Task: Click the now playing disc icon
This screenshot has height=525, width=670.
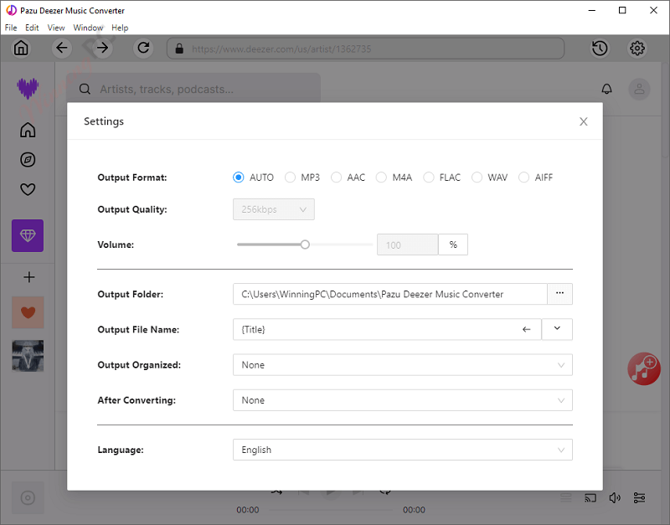Action: pyautogui.click(x=28, y=498)
